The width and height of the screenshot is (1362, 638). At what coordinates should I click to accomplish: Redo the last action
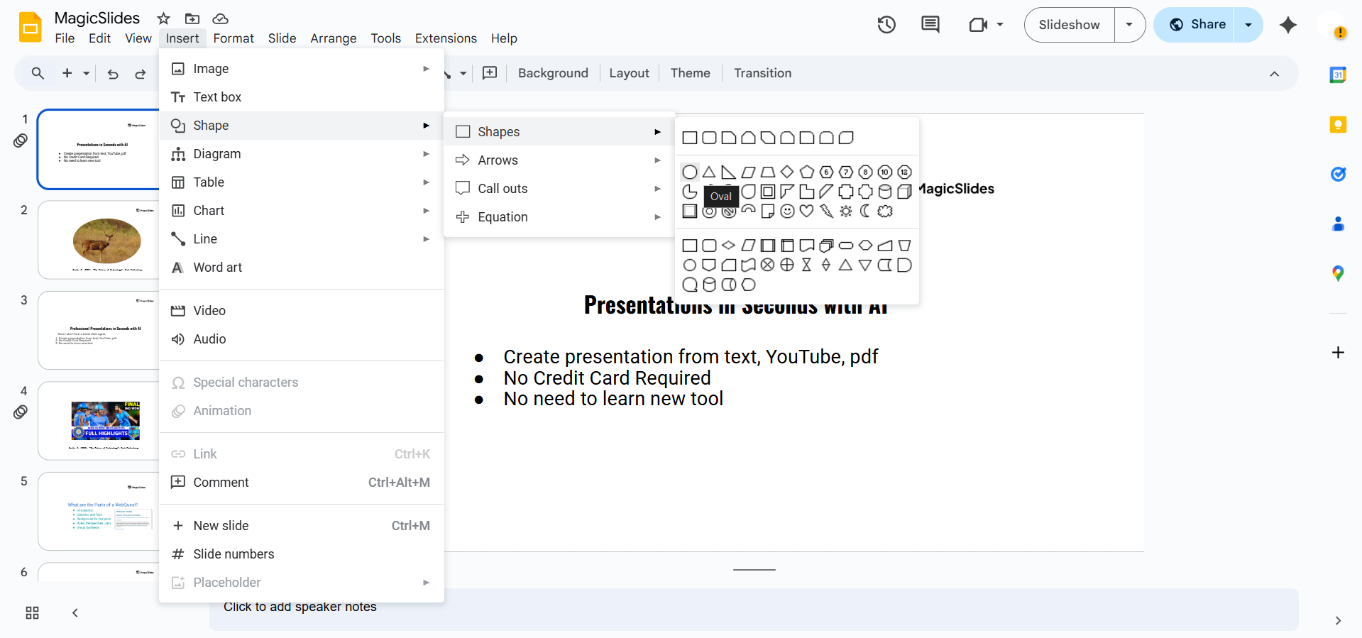point(141,73)
